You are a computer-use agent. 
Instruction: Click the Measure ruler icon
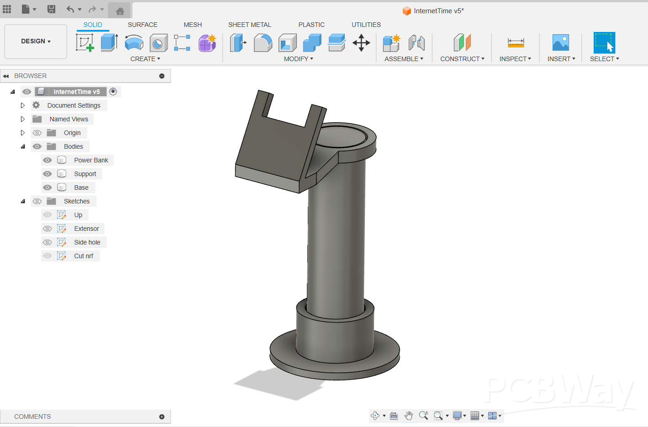coord(516,43)
